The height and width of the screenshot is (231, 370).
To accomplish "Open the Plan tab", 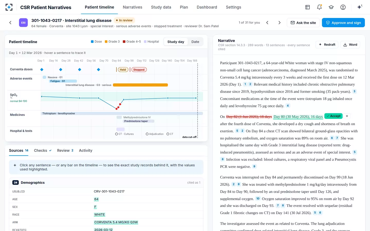I will (x=184, y=7).
